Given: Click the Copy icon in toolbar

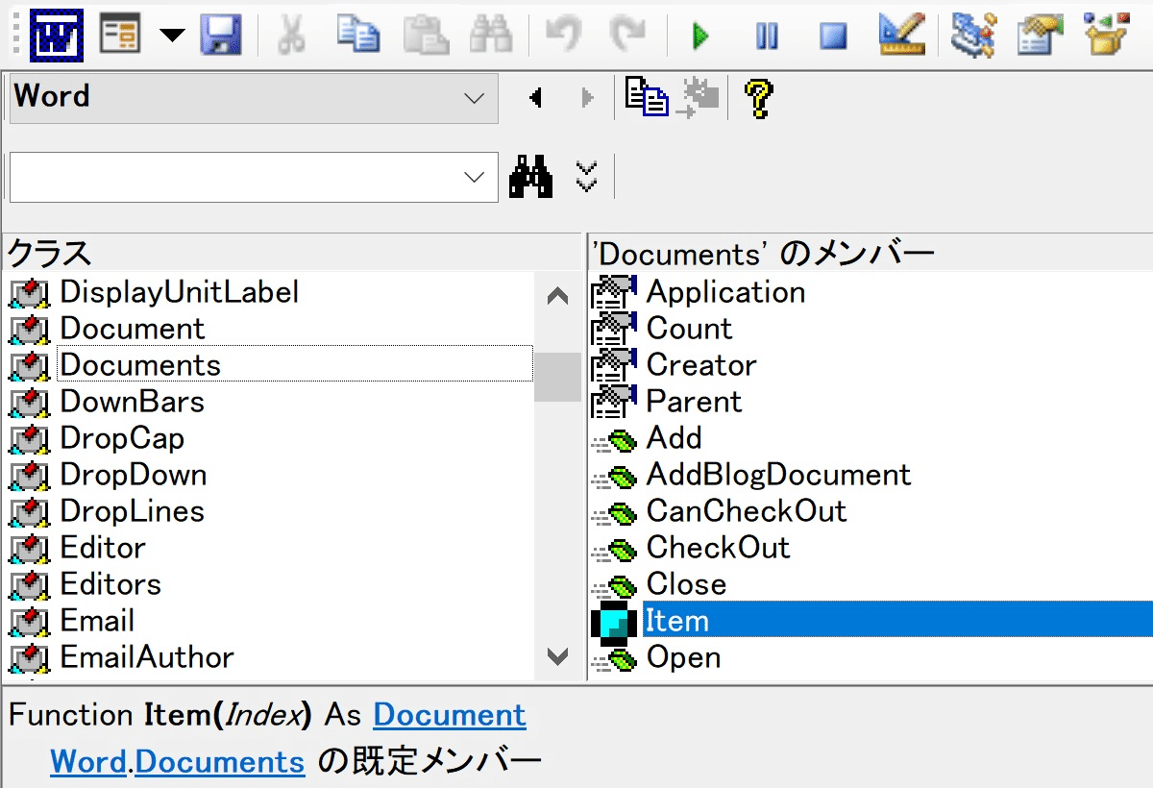Looking at the screenshot, I should [x=357, y=37].
